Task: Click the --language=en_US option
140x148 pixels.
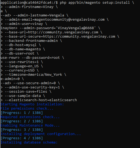Action: click(x=22, y=66)
